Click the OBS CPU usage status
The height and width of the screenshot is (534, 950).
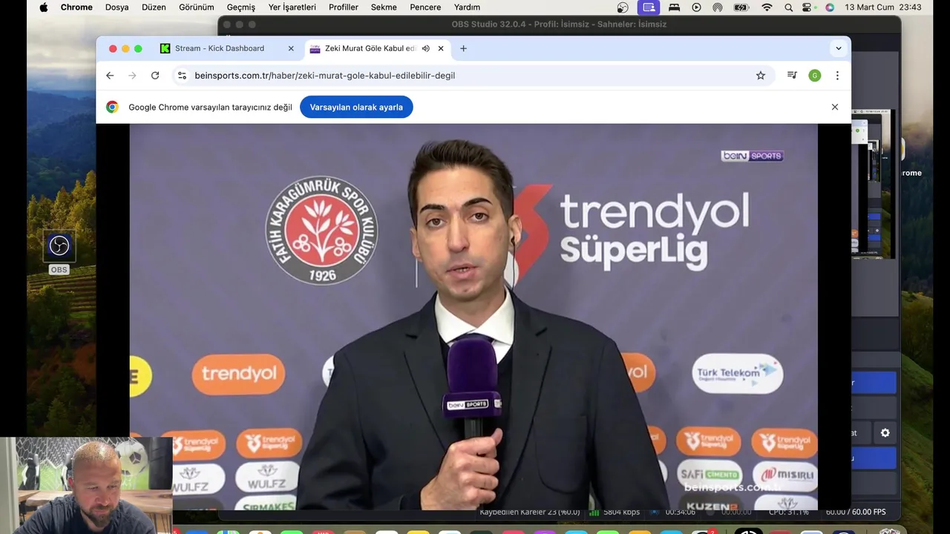pos(789,512)
